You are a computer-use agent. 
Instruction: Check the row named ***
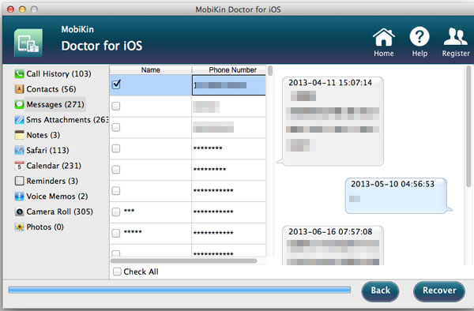(116, 212)
